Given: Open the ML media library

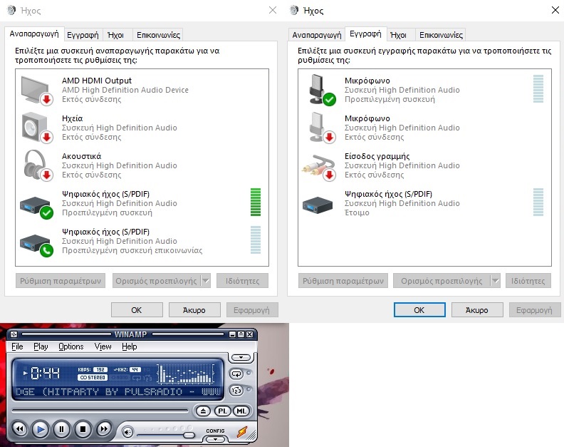Looking at the screenshot, I should pyautogui.click(x=241, y=411).
